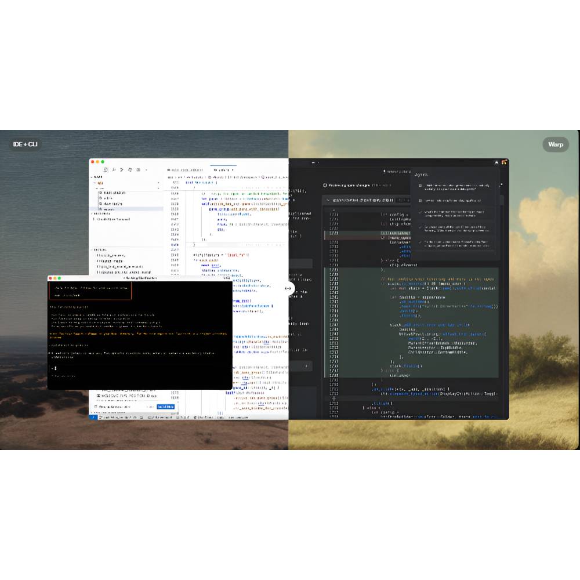Check the first checkbox in the Agent panel
580x580 pixels.
420,186
